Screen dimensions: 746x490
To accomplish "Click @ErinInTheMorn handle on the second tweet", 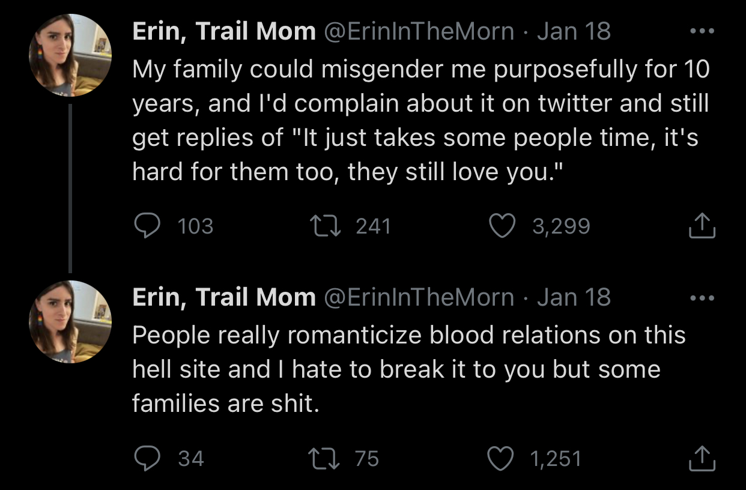I will 419,297.
